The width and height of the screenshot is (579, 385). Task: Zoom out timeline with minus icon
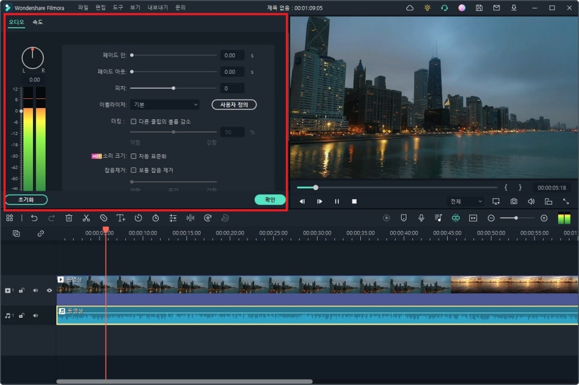coord(491,218)
